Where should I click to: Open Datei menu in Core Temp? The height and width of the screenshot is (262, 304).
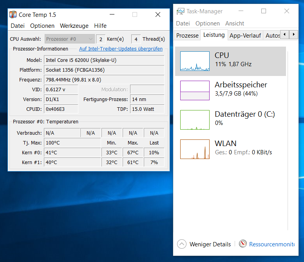click(18, 26)
